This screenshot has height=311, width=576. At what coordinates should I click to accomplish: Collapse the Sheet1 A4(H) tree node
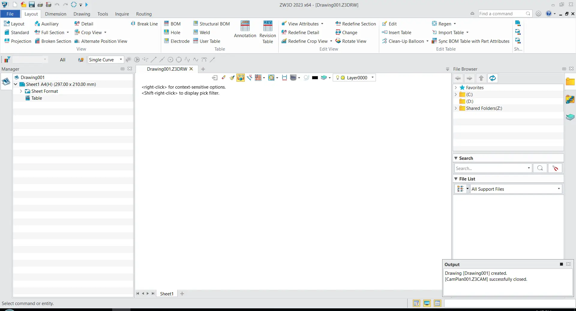click(16, 84)
